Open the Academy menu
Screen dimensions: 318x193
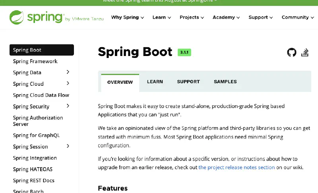click(x=226, y=17)
